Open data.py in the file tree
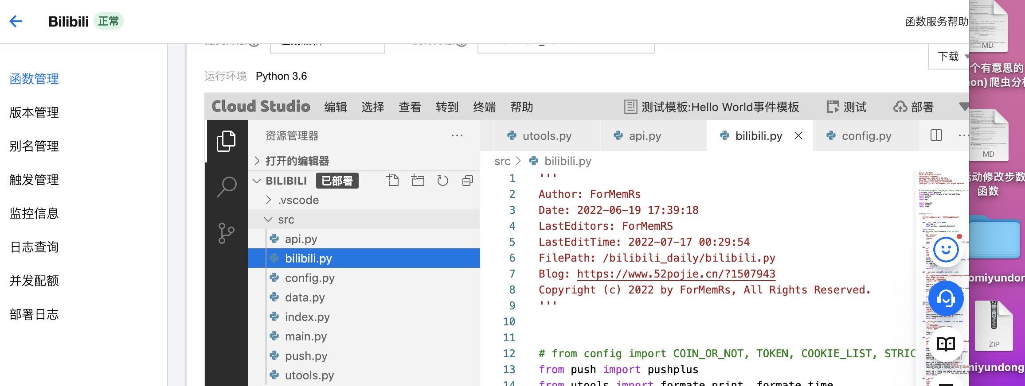1025x386 pixels. (364, 297)
